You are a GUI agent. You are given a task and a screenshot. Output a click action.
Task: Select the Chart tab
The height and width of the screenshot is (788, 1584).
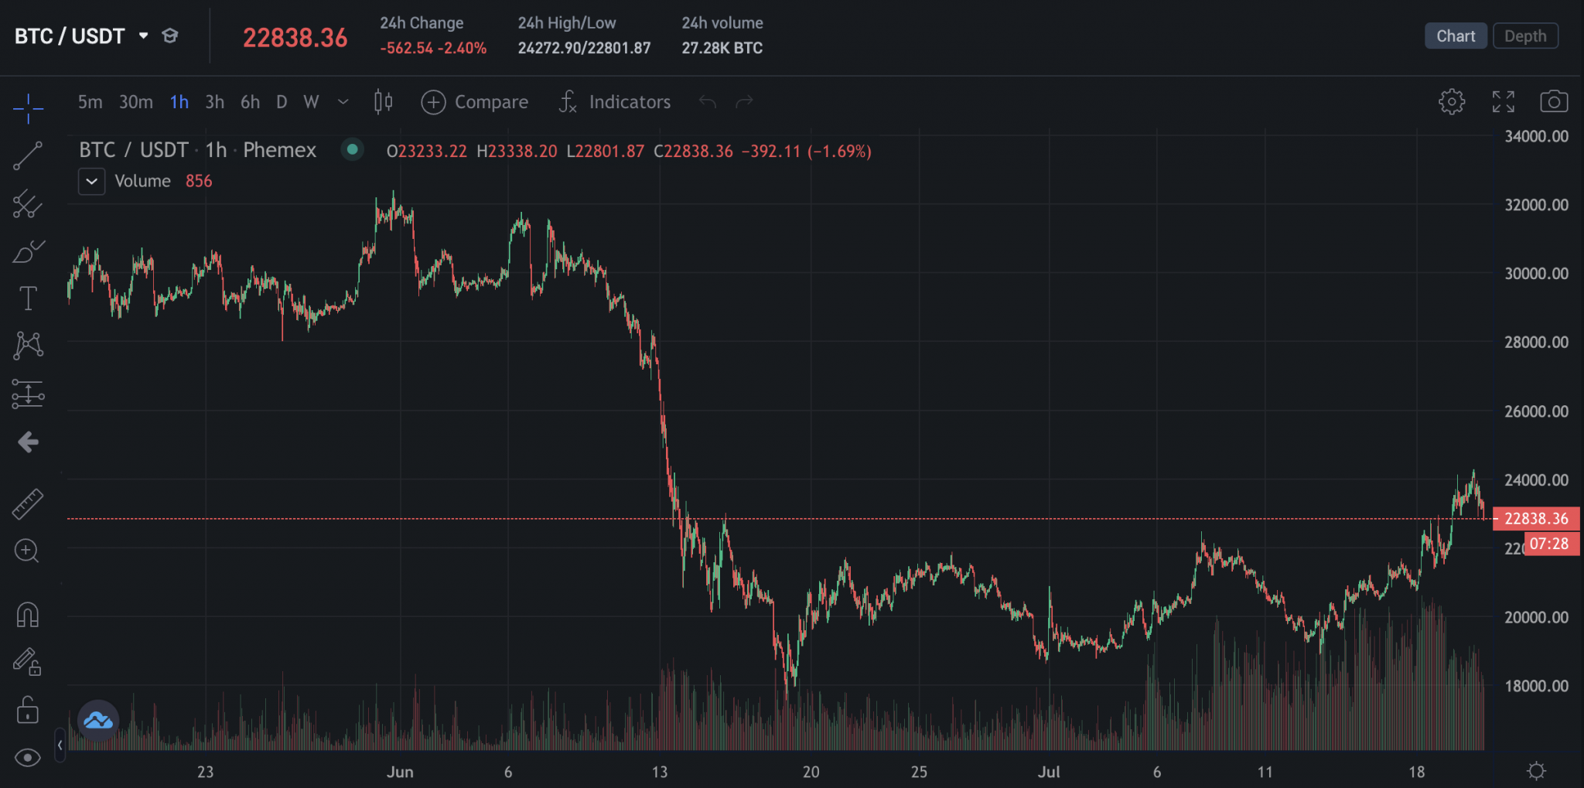click(1456, 36)
